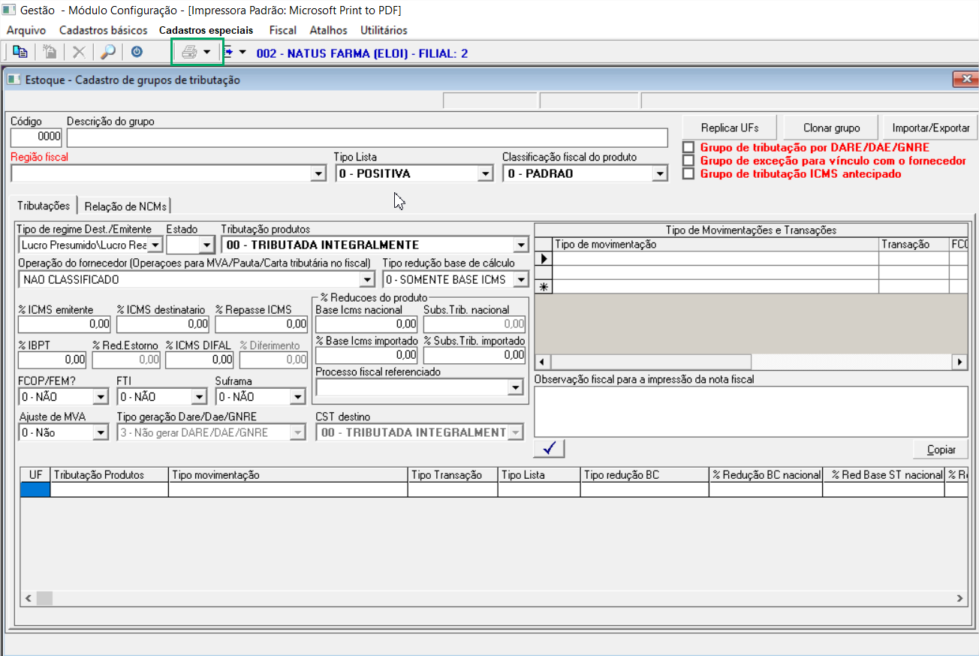979x656 pixels.
Task: Check Grupo de exceção para vínculo com fornecedor
Action: [688, 161]
